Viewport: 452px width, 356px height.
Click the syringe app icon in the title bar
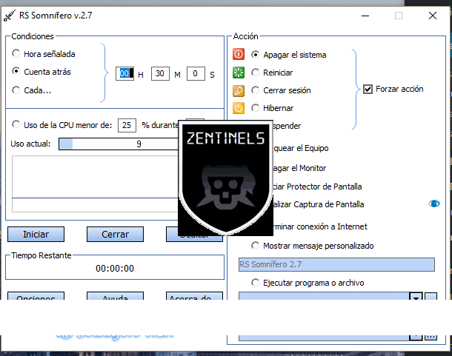tap(9, 16)
